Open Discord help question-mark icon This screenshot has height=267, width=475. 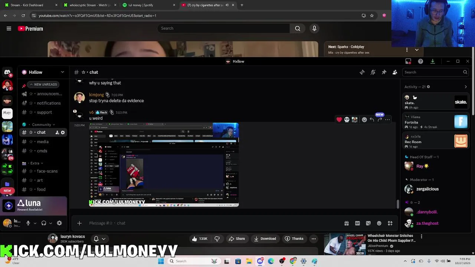pos(420,61)
